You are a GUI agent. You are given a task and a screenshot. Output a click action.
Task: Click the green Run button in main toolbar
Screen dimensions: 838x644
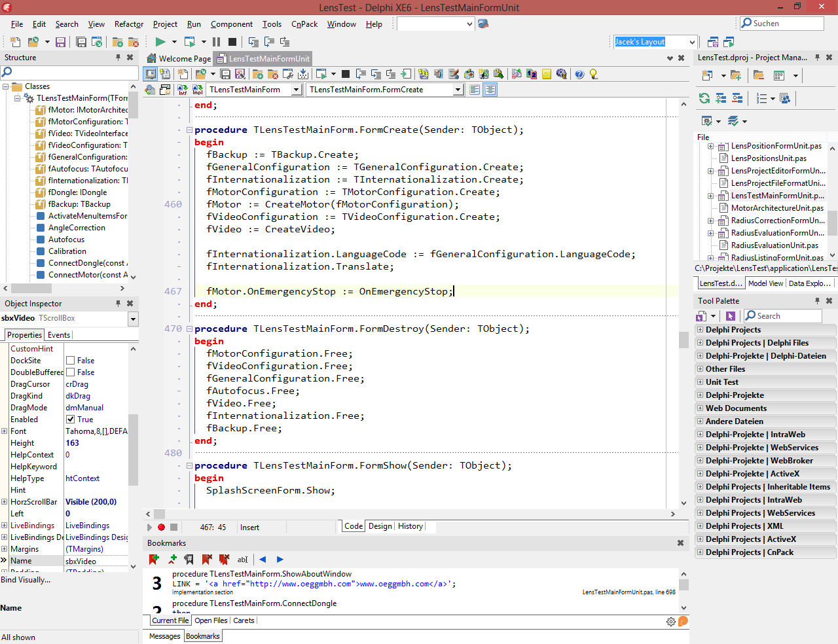pos(160,42)
